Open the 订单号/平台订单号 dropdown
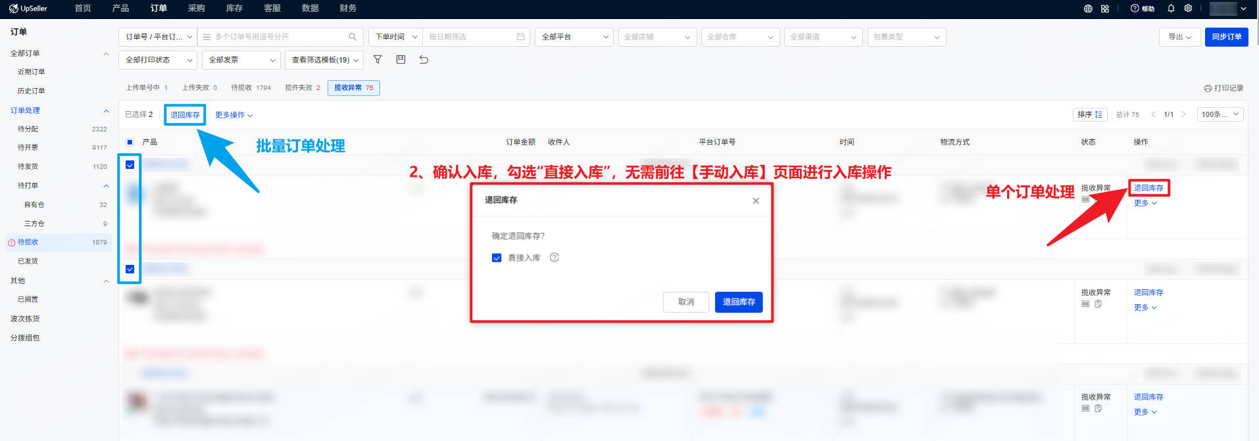The height and width of the screenshot is (441, 1259). pos(158,37)
